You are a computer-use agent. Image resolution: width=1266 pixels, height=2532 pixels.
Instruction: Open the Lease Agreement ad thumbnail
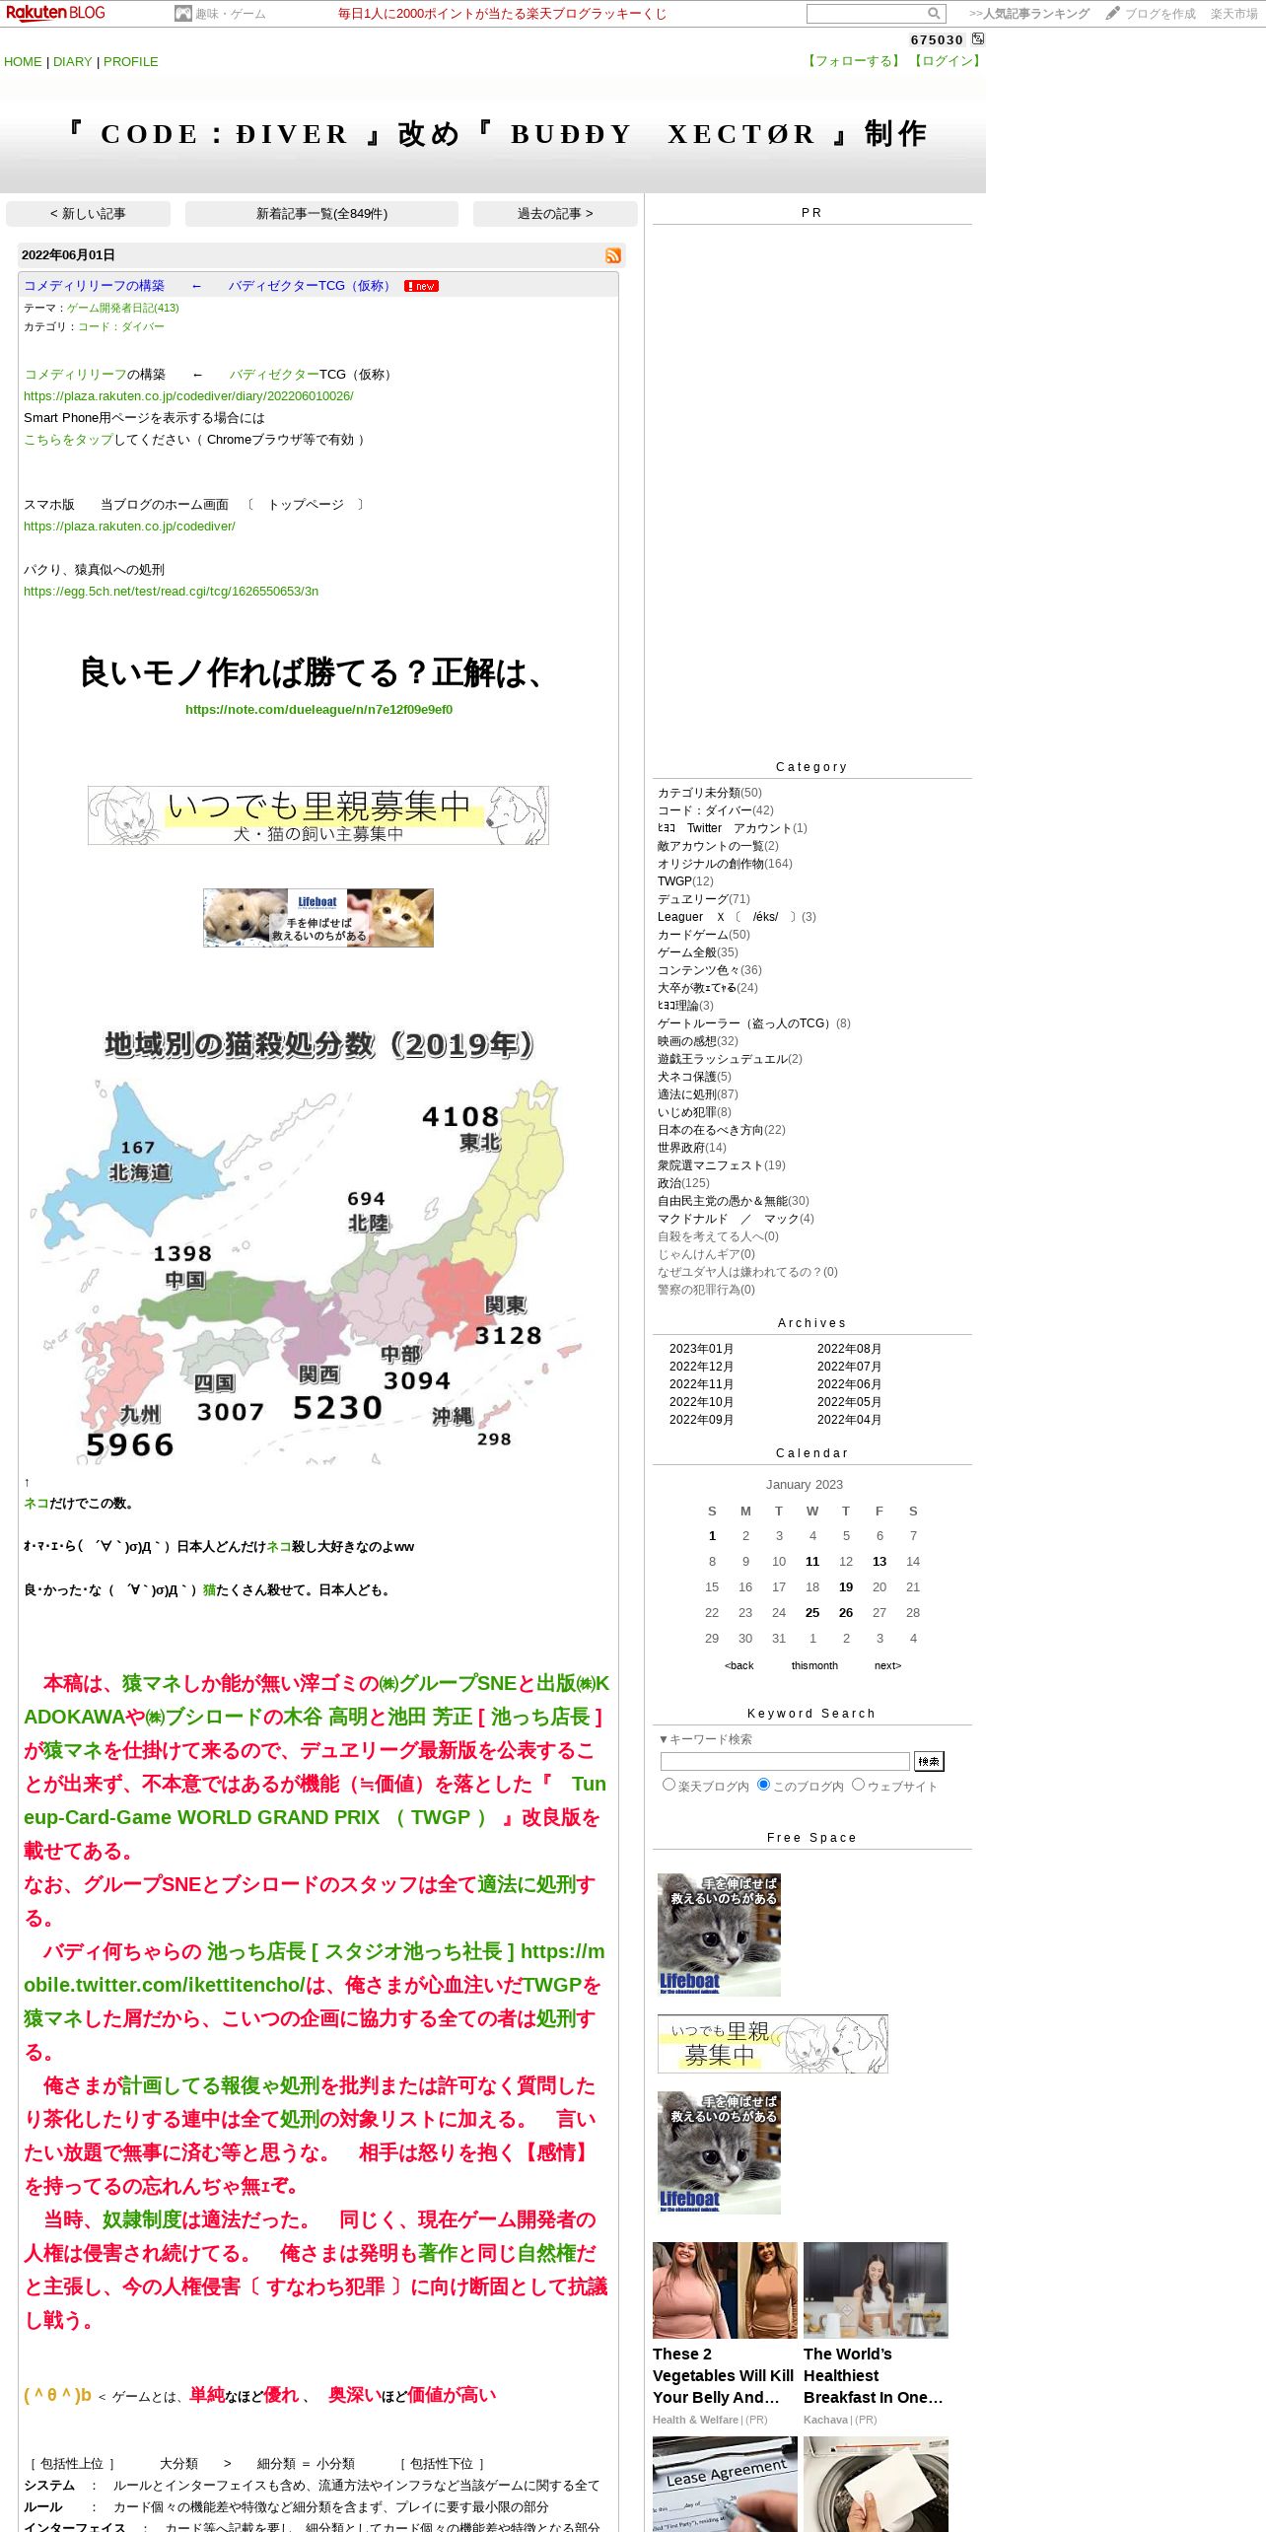[725, 2485]
